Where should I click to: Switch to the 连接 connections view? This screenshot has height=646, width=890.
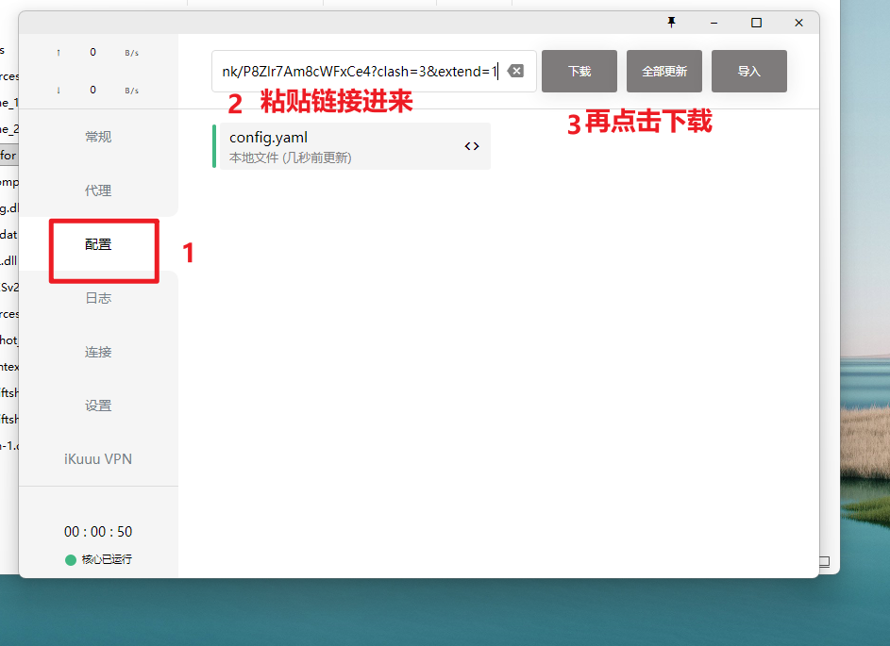pos(97,351)
